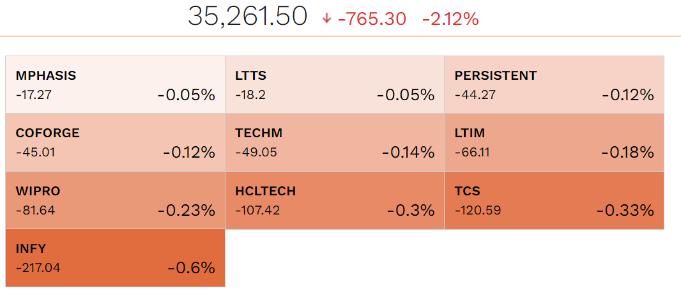This screenshot has width=681, height=293.
Task: Select the INFY ticker name
Action: pos(31,248)
